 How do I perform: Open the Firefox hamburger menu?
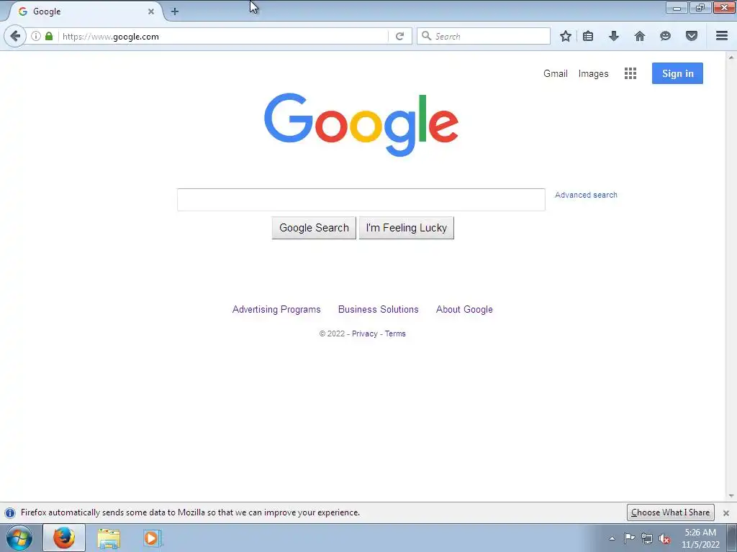(x=722, y=36)
